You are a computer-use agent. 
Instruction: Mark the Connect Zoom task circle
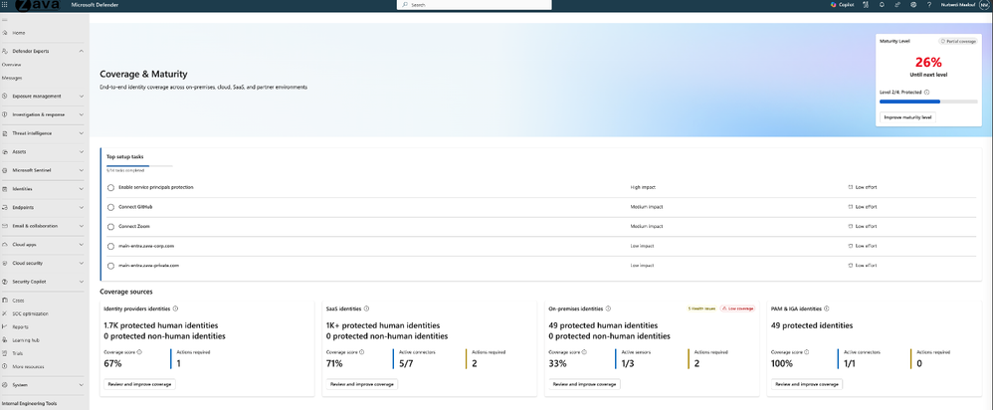click(x=110, y=226)
